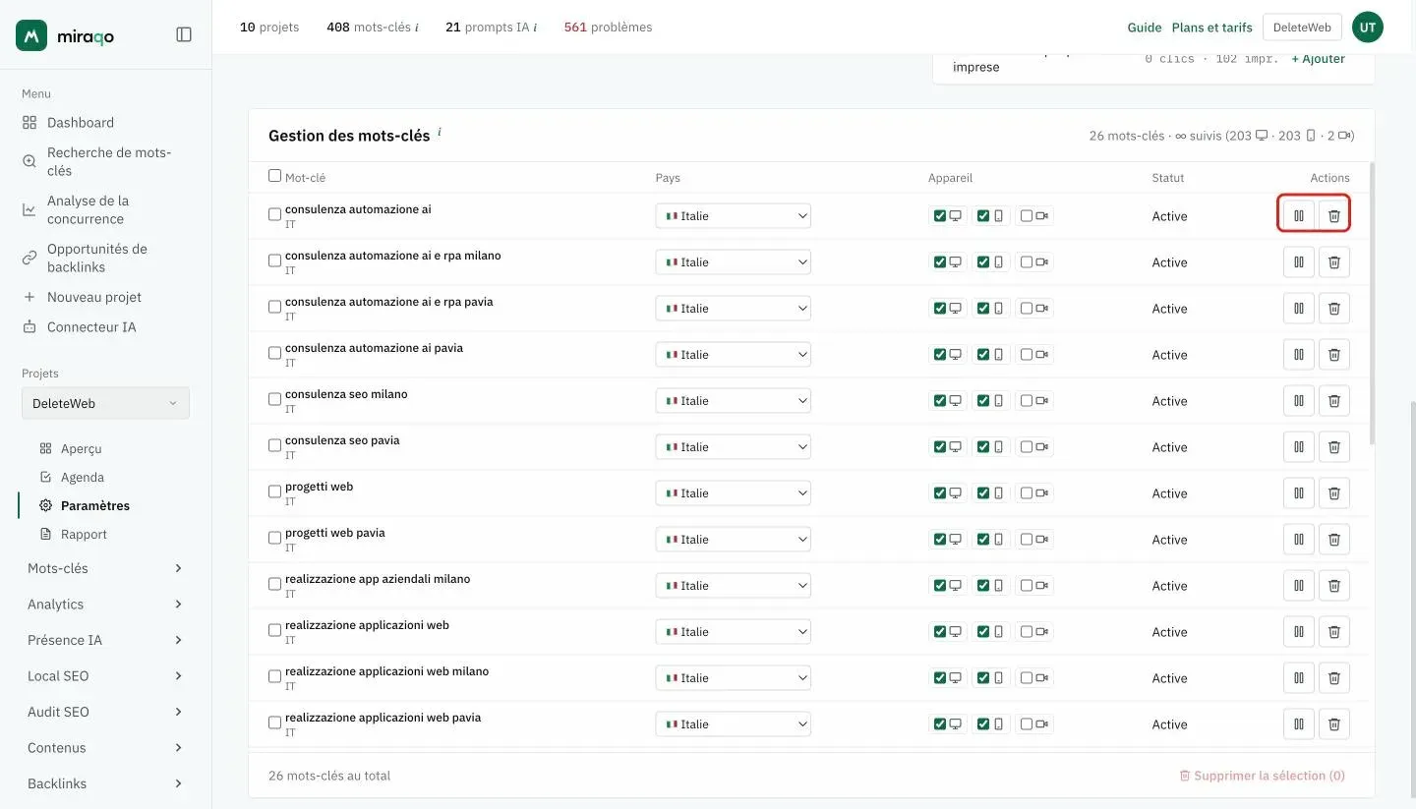
Task: Click info icon next to Gestion des mots-clés
Action: 440,132
